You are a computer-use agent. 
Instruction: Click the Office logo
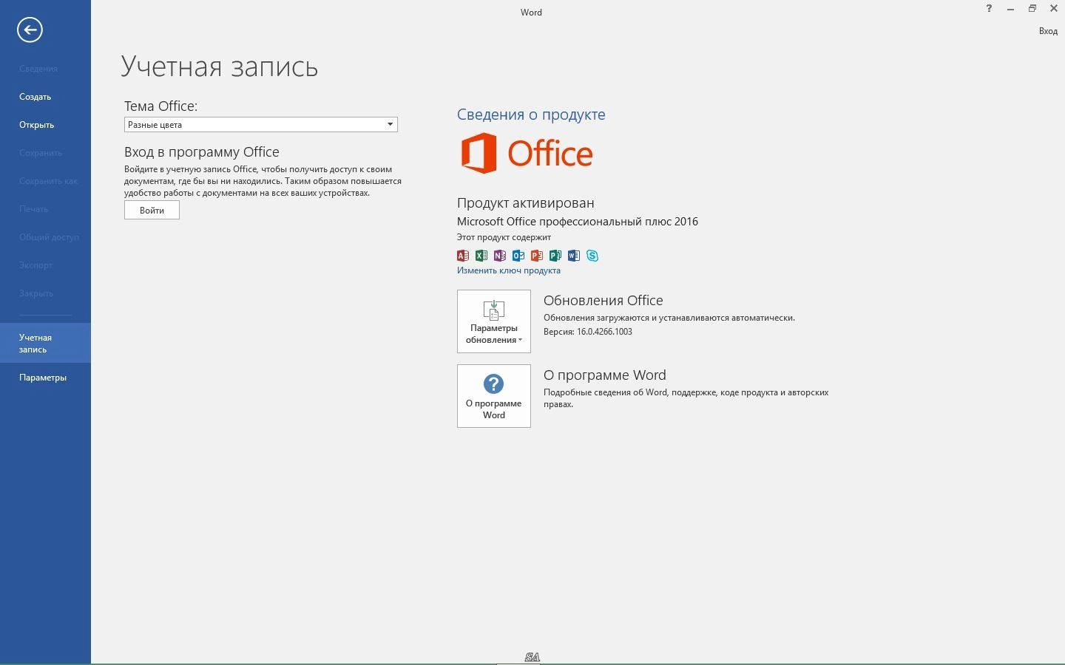pyautogui.click(x=527, y=153)
